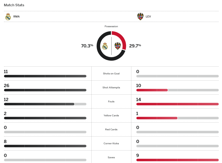Click Levante's red Saves bar
Viewport: 222px width, 163px height.
177,160
